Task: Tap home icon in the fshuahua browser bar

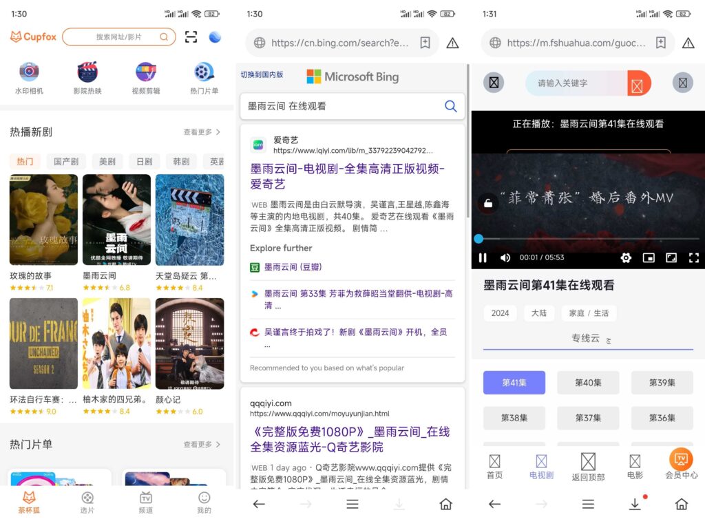Action: click(681, 504)
